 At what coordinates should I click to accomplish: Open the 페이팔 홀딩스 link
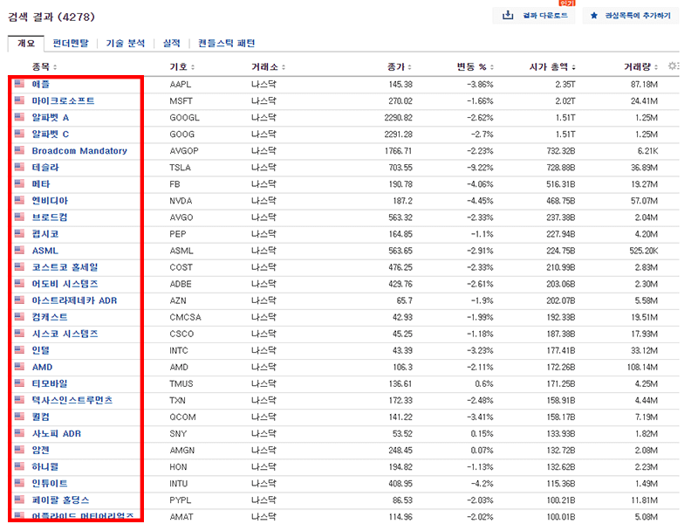[60, 500]
